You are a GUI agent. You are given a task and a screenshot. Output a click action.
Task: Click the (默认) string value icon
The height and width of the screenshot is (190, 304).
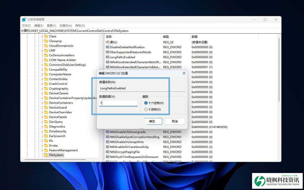coord(107,42)
